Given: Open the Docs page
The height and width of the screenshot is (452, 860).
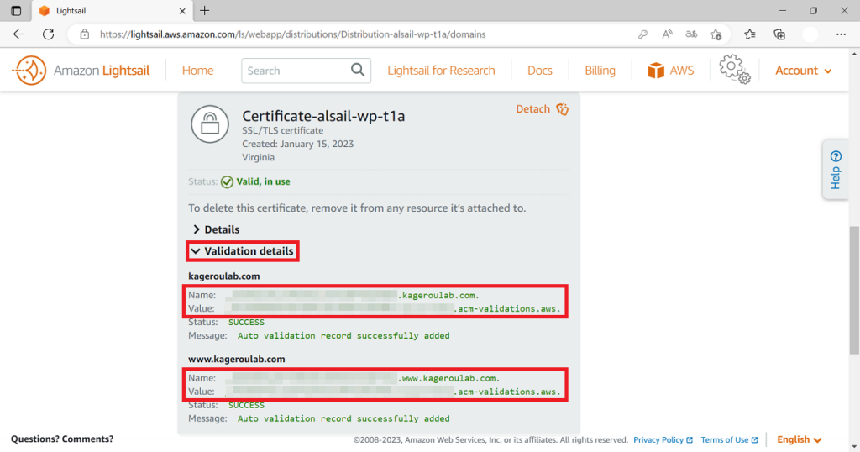Looking at the screenshot, I should (x=540, y=71).
